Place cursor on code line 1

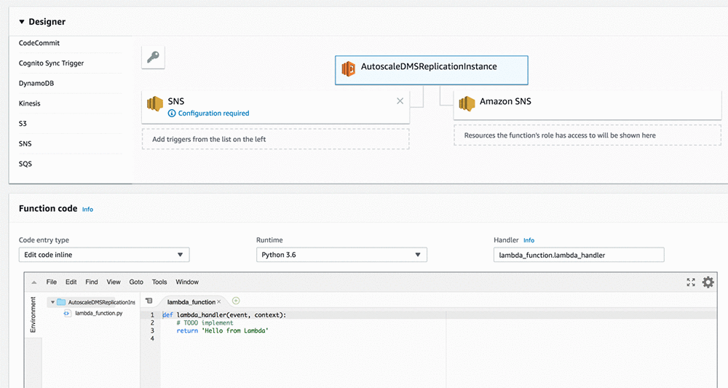click(224, 314)
